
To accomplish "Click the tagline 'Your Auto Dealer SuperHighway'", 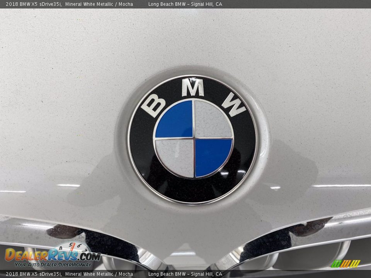I will click(x=53, y=264).
